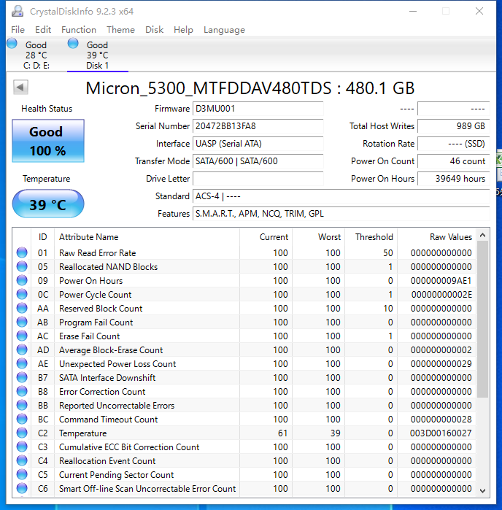The image size is (502, 510).
Task: Click the Serial Number field 20472BB13FA8
Action: [x=258, y=126]
